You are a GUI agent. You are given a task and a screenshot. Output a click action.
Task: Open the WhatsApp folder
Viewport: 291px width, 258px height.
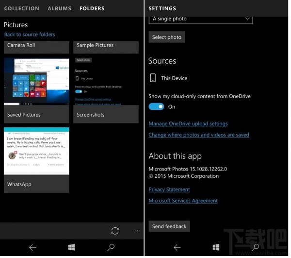[x=36, y=160]
